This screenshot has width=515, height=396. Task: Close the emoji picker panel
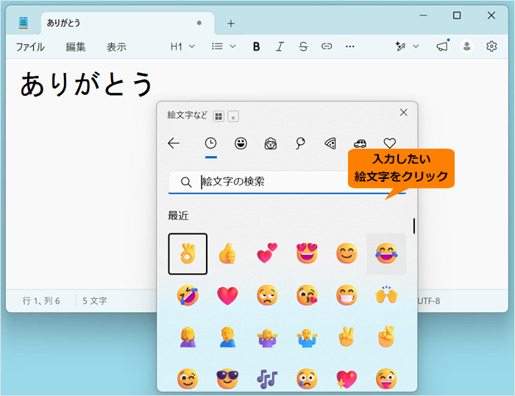click(403, 113)
